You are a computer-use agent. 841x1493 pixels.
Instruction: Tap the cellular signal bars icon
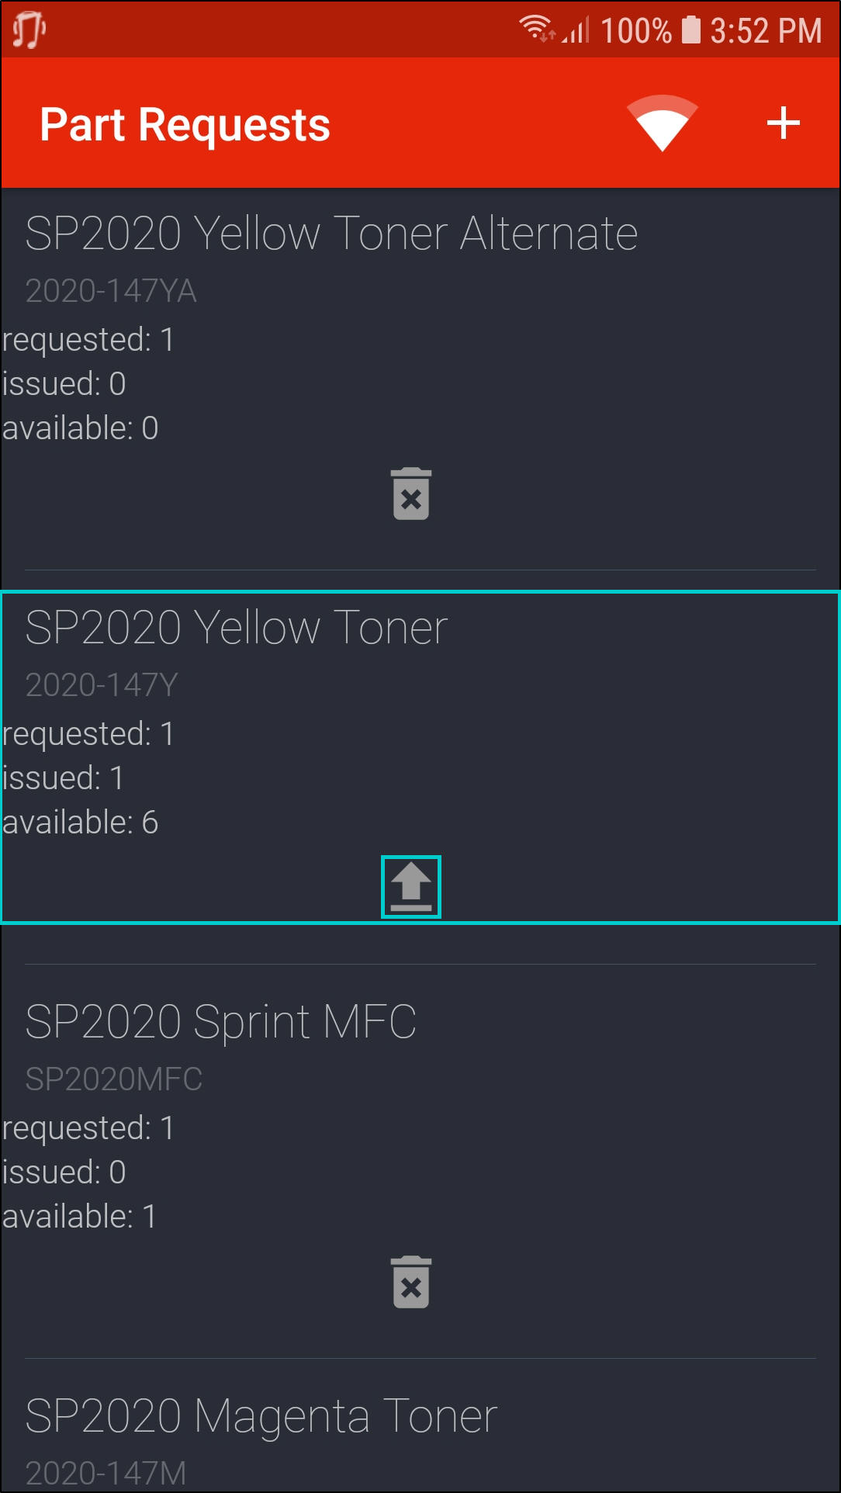click(x=576, y=30)
